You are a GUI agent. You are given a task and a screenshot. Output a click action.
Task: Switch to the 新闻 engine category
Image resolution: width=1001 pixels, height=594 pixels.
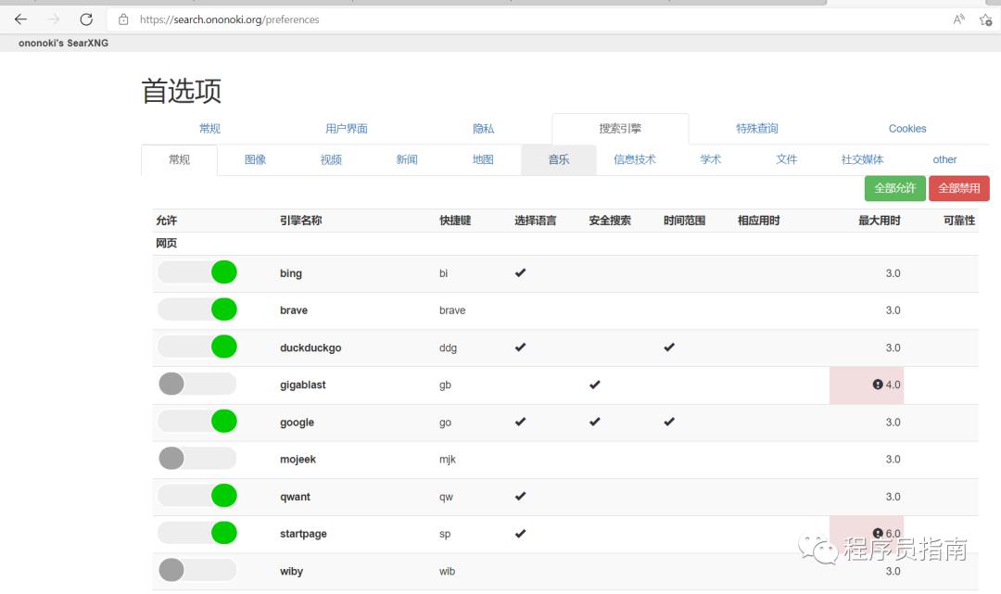coord(407,159)
